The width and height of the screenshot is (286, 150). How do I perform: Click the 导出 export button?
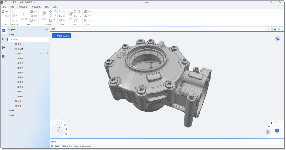[5, 16]
